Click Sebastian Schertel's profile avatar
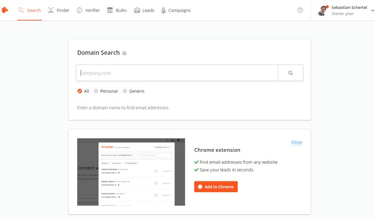This screenshot has height=219, width=375. point(323,10)
